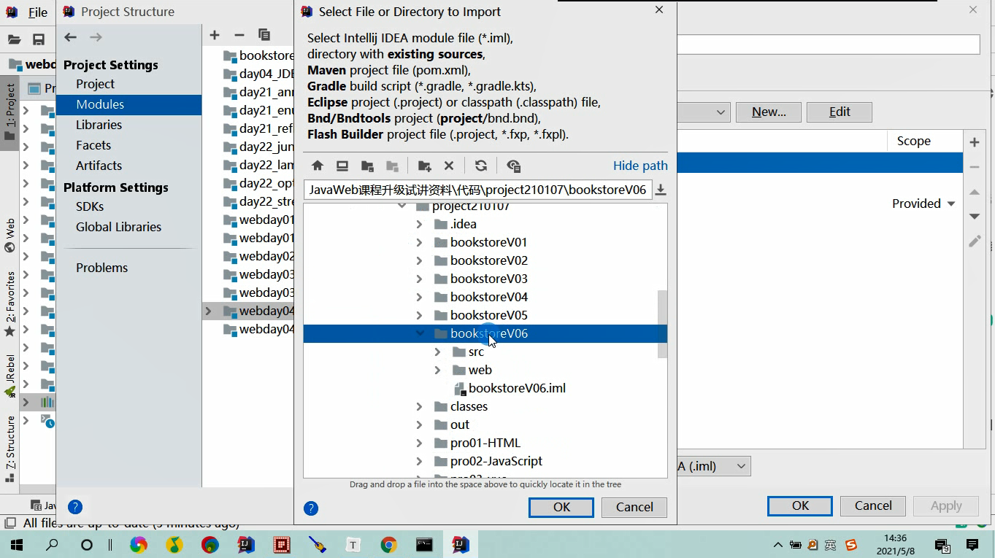The width and height of the screenshot is (995, 558).
Task: Move dependency down arrow icon
Action: (x=975, y=217)
